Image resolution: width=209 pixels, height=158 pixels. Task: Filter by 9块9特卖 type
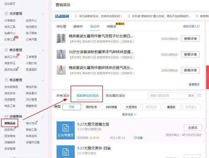point(111,107)
